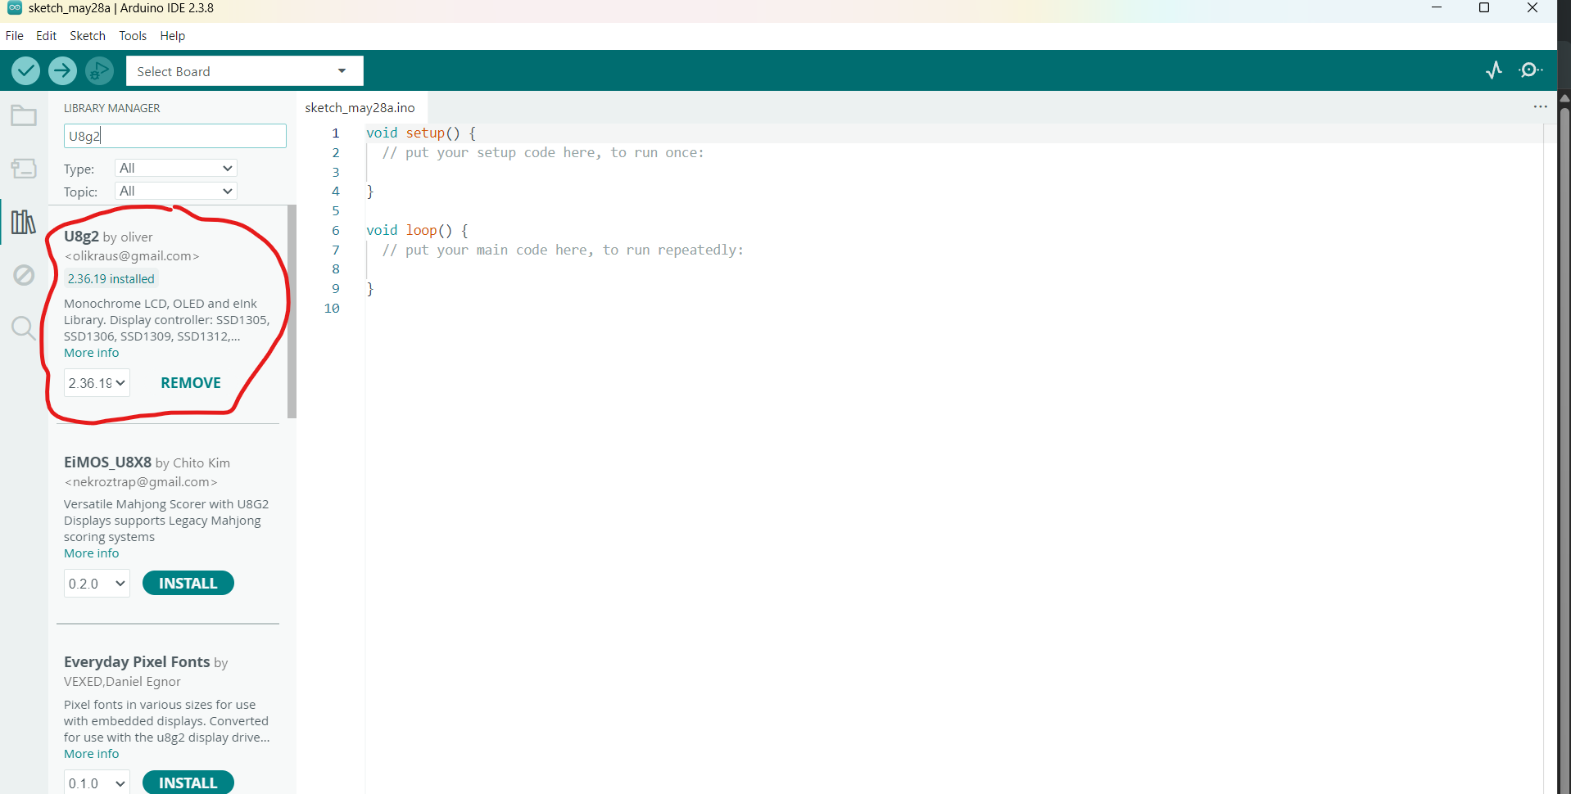The image size is (1571, 794).
Task: Click the U8g2 library title
Action: pyautogui.click(x=81, y=236)
